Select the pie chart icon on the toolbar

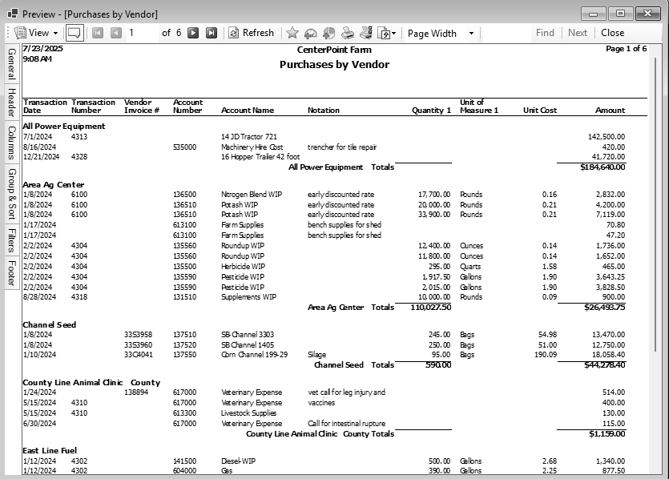tap(328, 33)
